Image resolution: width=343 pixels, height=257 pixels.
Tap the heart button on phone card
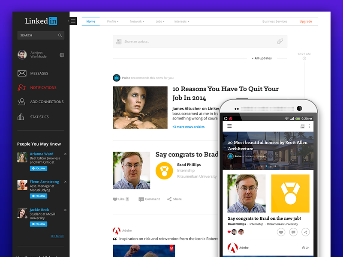coord(281,232)
